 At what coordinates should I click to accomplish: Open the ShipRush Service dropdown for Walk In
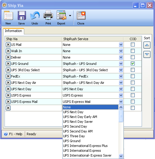(x=121, y=51)
